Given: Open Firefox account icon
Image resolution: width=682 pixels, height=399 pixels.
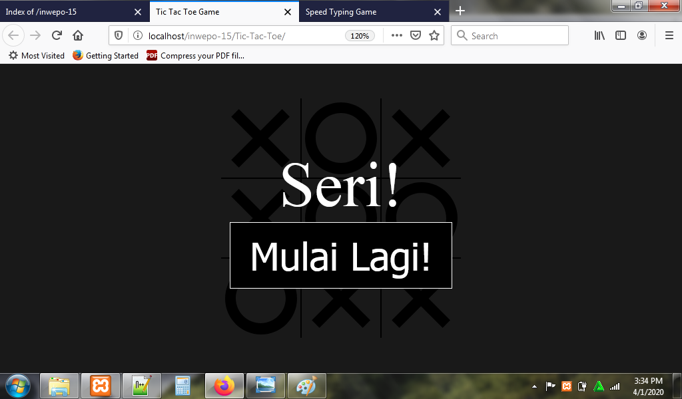Looking at the screenshot, I should pyautogui.click(x=642, y=36).
